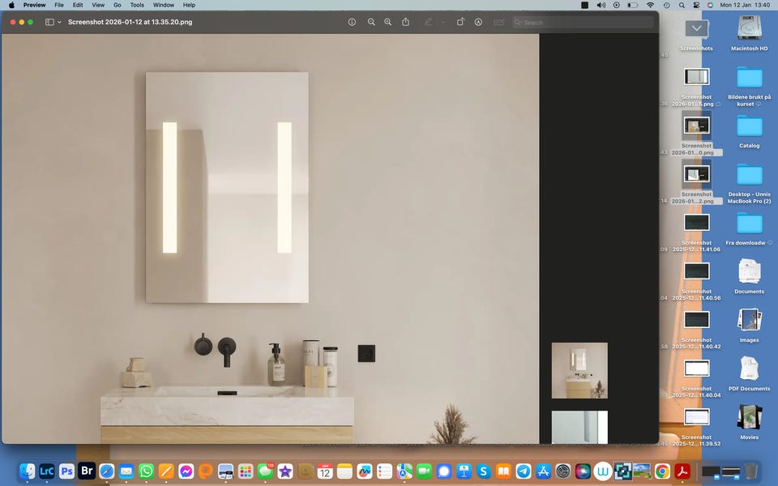Open Calendar from the Dock

pos(325,471)
